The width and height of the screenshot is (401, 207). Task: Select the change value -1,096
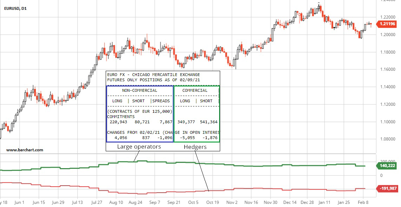[165, 138]
